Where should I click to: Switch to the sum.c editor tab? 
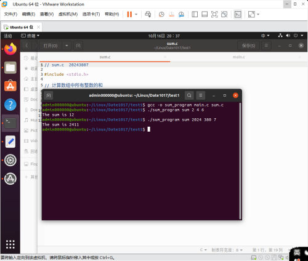coord(105,57)
